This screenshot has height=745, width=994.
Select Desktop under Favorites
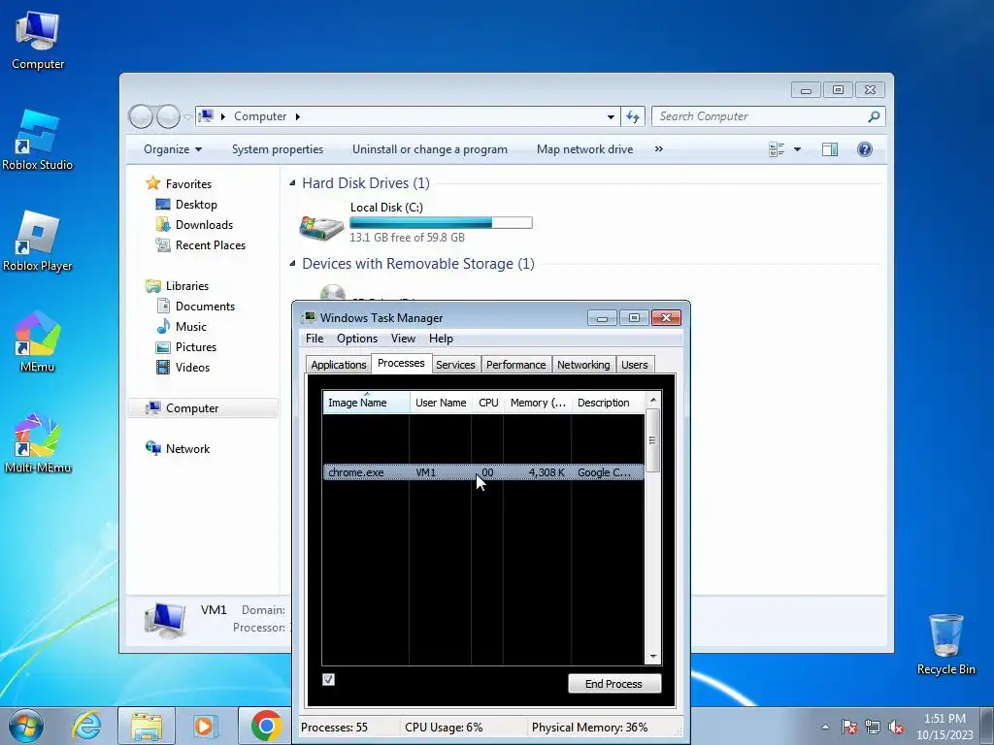[196, 205]
